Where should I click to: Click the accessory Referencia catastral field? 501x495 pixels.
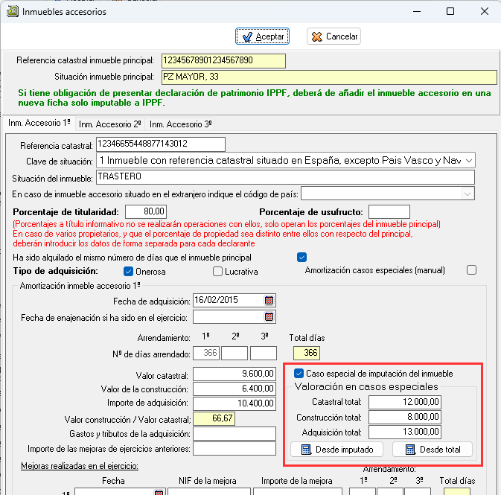click(161, 144)
